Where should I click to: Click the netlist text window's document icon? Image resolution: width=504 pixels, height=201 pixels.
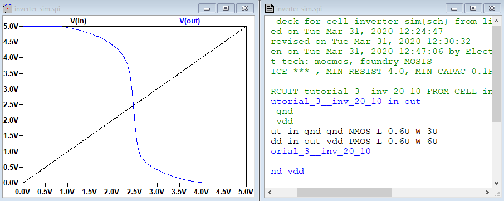tap(269, 8)
